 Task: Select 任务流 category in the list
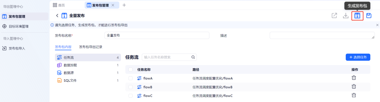tap(88, 57)
